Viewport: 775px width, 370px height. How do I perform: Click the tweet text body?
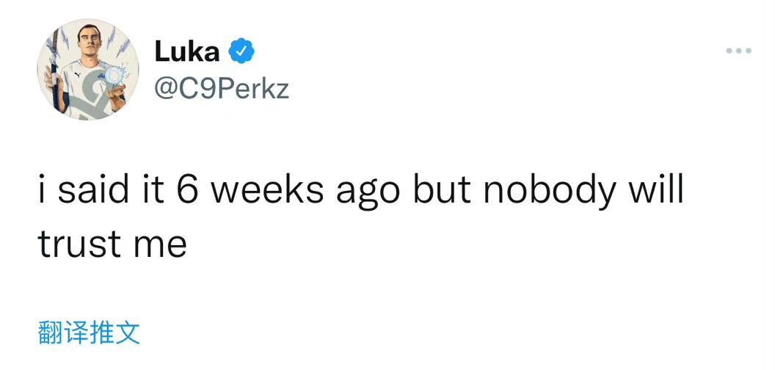[x=360, y=217]
